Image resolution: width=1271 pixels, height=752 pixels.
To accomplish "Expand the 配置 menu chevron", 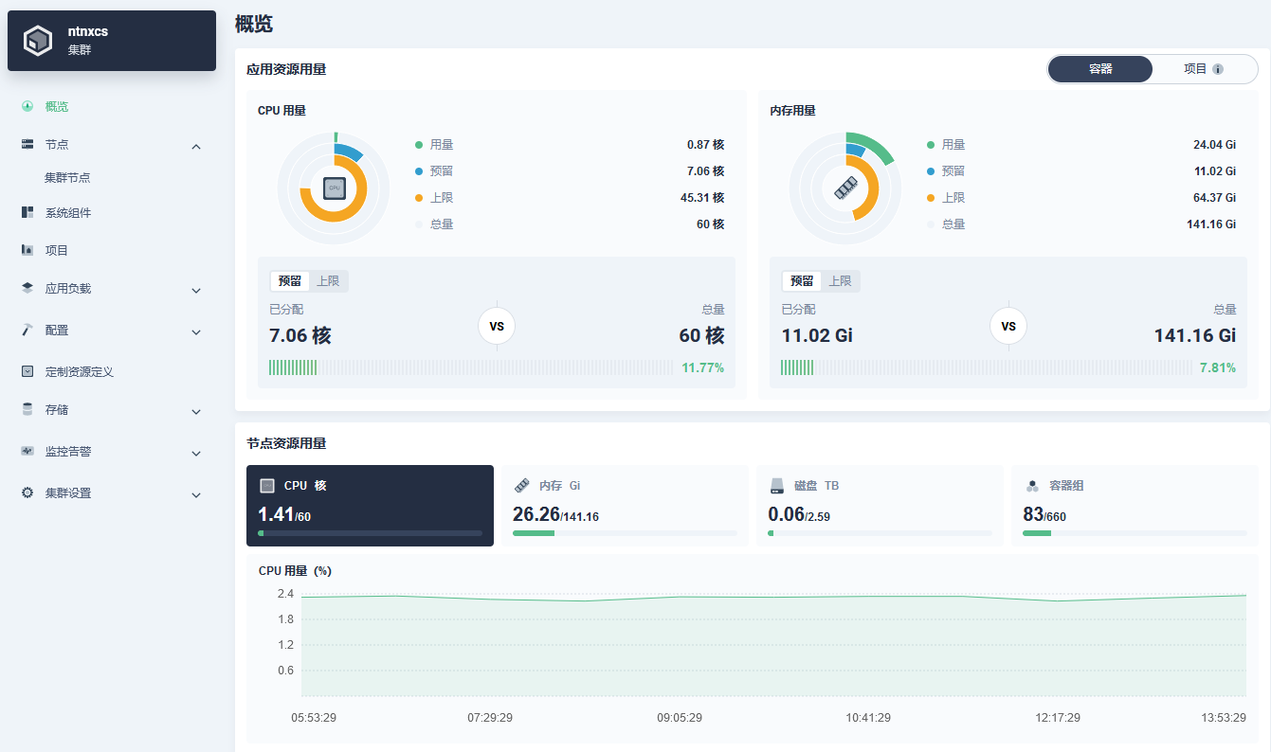I will [196, 331].
